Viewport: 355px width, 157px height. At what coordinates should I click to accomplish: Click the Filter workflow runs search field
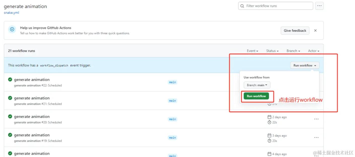click(275, 6)
